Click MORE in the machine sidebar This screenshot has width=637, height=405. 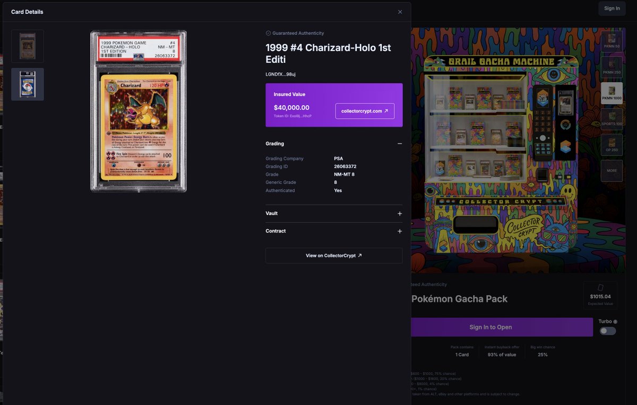point(612,170)
